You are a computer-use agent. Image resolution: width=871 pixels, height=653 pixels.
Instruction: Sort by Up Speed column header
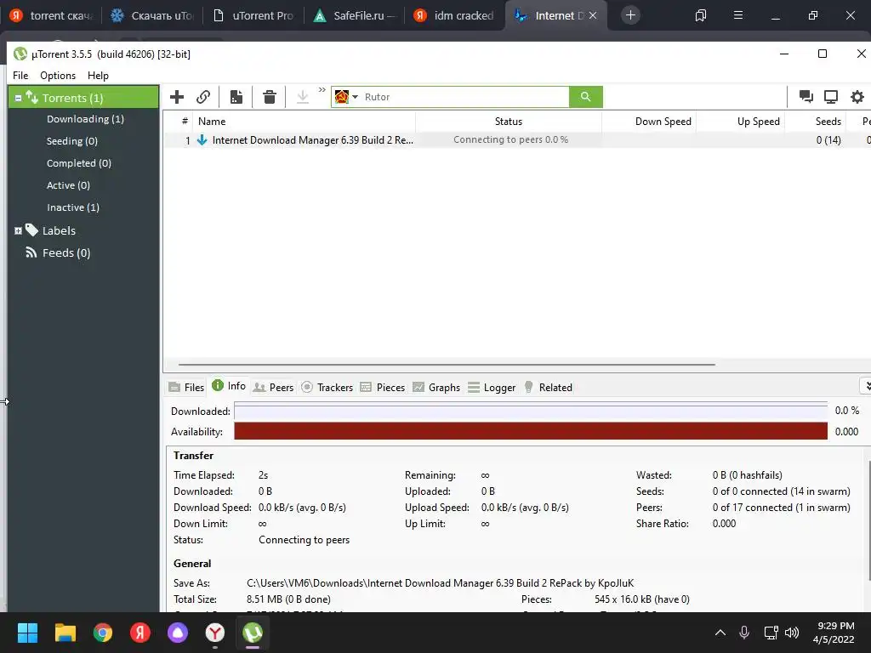click(740, 121)
